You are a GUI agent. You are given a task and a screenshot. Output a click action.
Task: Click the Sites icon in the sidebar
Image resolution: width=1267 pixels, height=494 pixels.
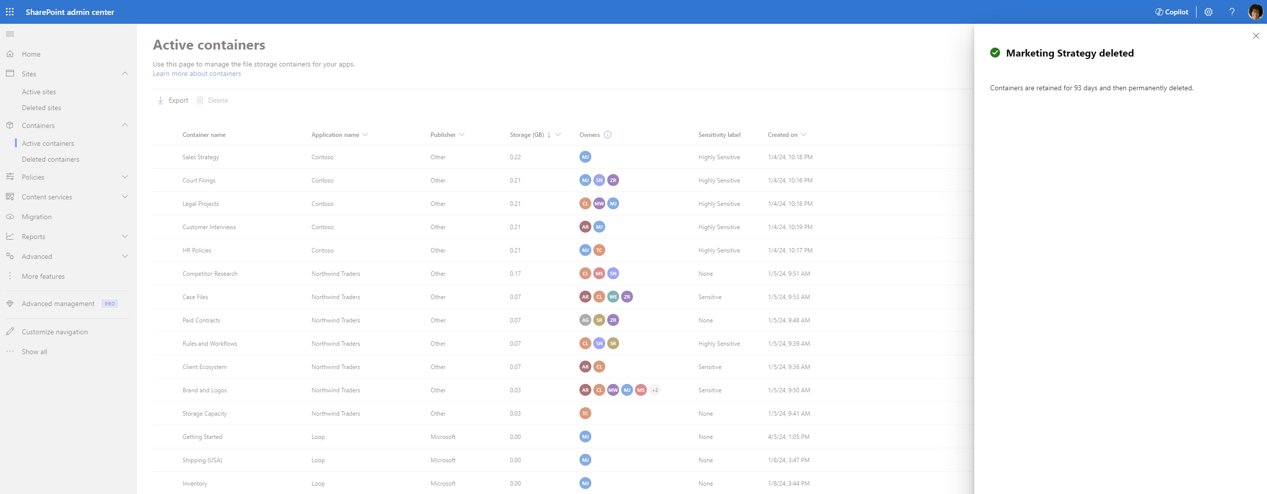click(10, 74)
